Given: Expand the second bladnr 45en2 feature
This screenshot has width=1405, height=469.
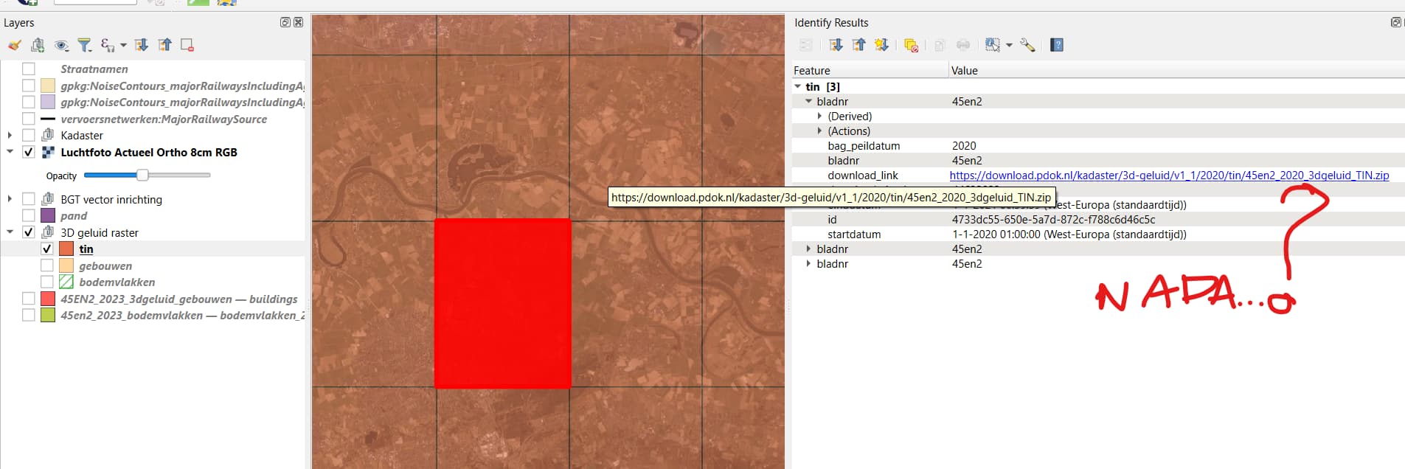Looking at the screenshot, I should coord(809,249).
